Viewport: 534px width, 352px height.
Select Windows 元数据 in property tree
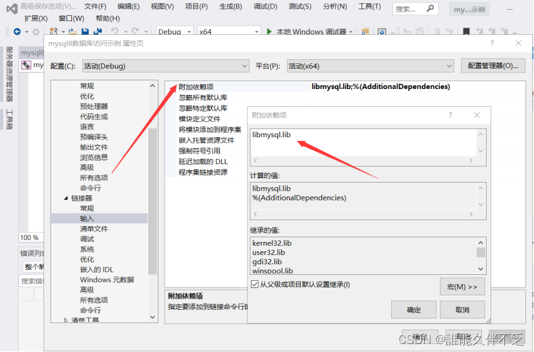107,279
